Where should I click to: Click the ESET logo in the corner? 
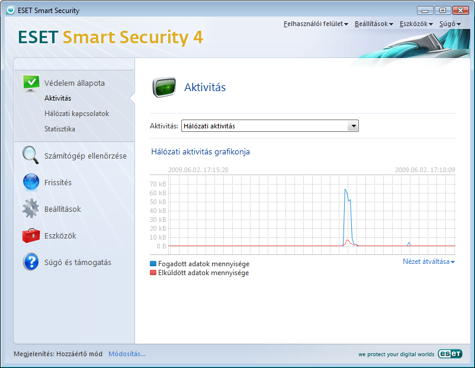(450, 354)
